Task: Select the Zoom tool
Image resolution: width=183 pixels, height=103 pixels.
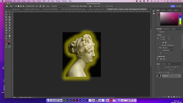Action: coord(6,39)
